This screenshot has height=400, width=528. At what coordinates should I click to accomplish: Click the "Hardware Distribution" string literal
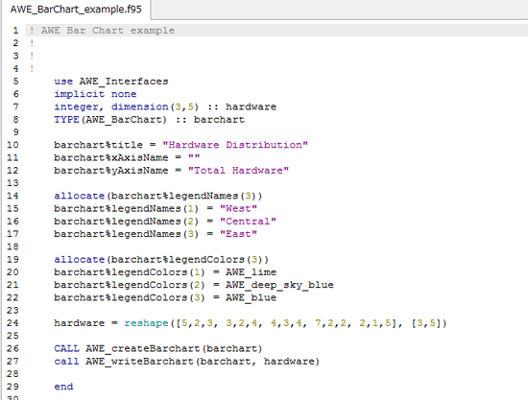click(235, 145)
